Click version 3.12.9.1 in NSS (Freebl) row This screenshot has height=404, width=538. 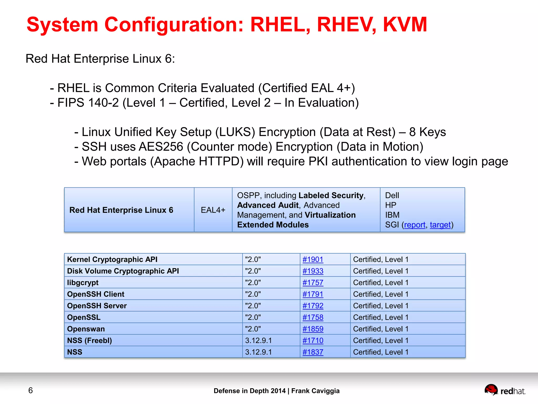click(258, 340)
